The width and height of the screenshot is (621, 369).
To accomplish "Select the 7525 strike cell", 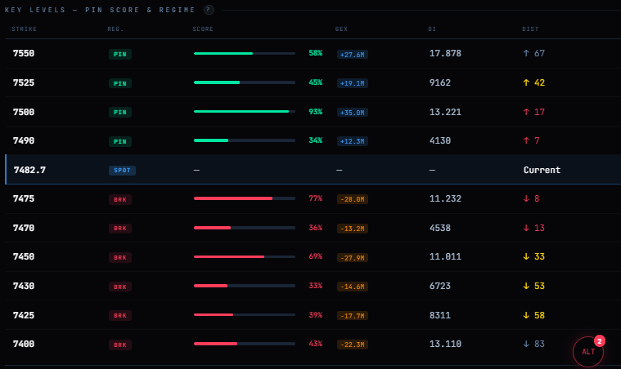I will 24,82.
